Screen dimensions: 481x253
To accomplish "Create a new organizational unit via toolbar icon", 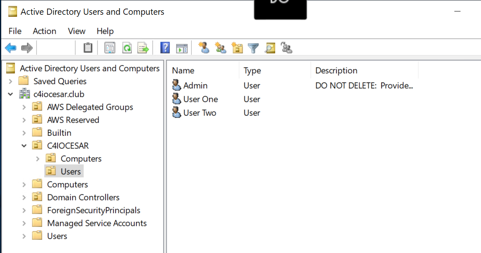I will point(237,48).
